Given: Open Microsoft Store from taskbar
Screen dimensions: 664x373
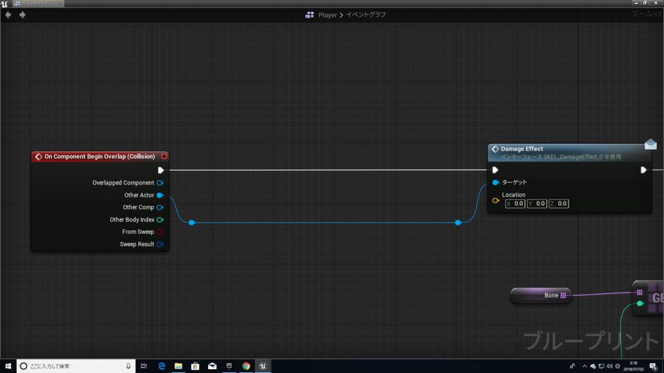Looking at the screenshot, I should (x=195, y=367).
